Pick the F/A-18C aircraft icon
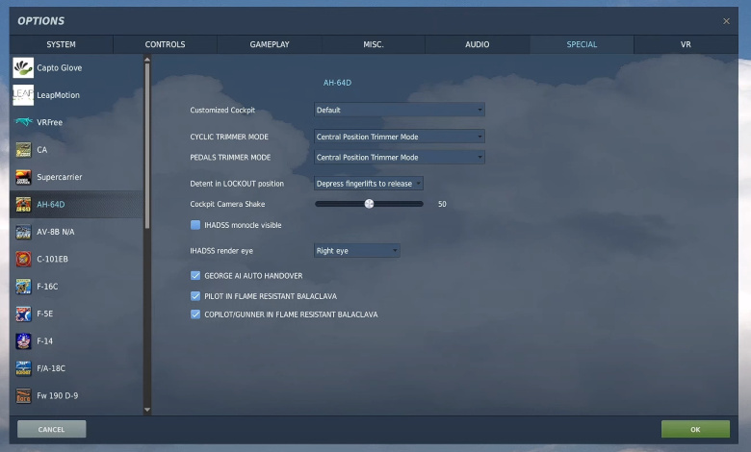The image size is (751, 452). pos(23,367)
